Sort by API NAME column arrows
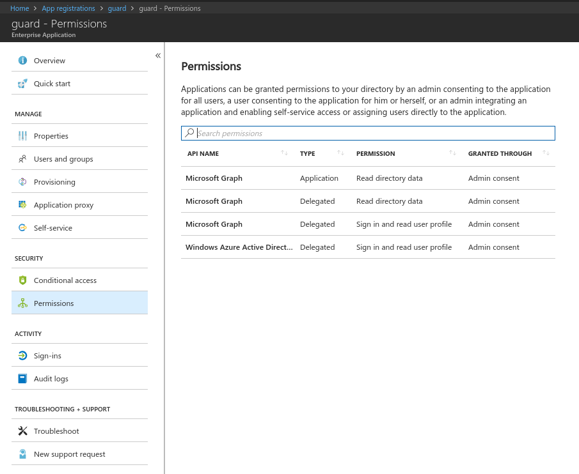The image size is (579, 474). tap(284, 153)
